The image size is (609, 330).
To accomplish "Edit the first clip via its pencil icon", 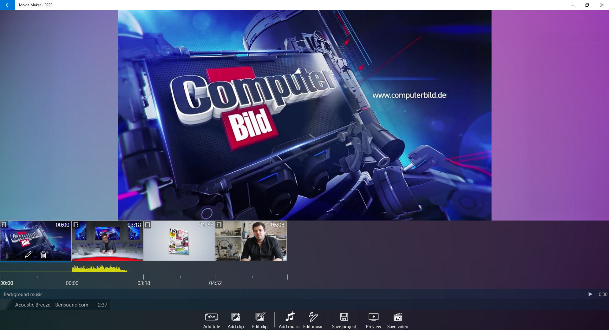I will [28, 255].
